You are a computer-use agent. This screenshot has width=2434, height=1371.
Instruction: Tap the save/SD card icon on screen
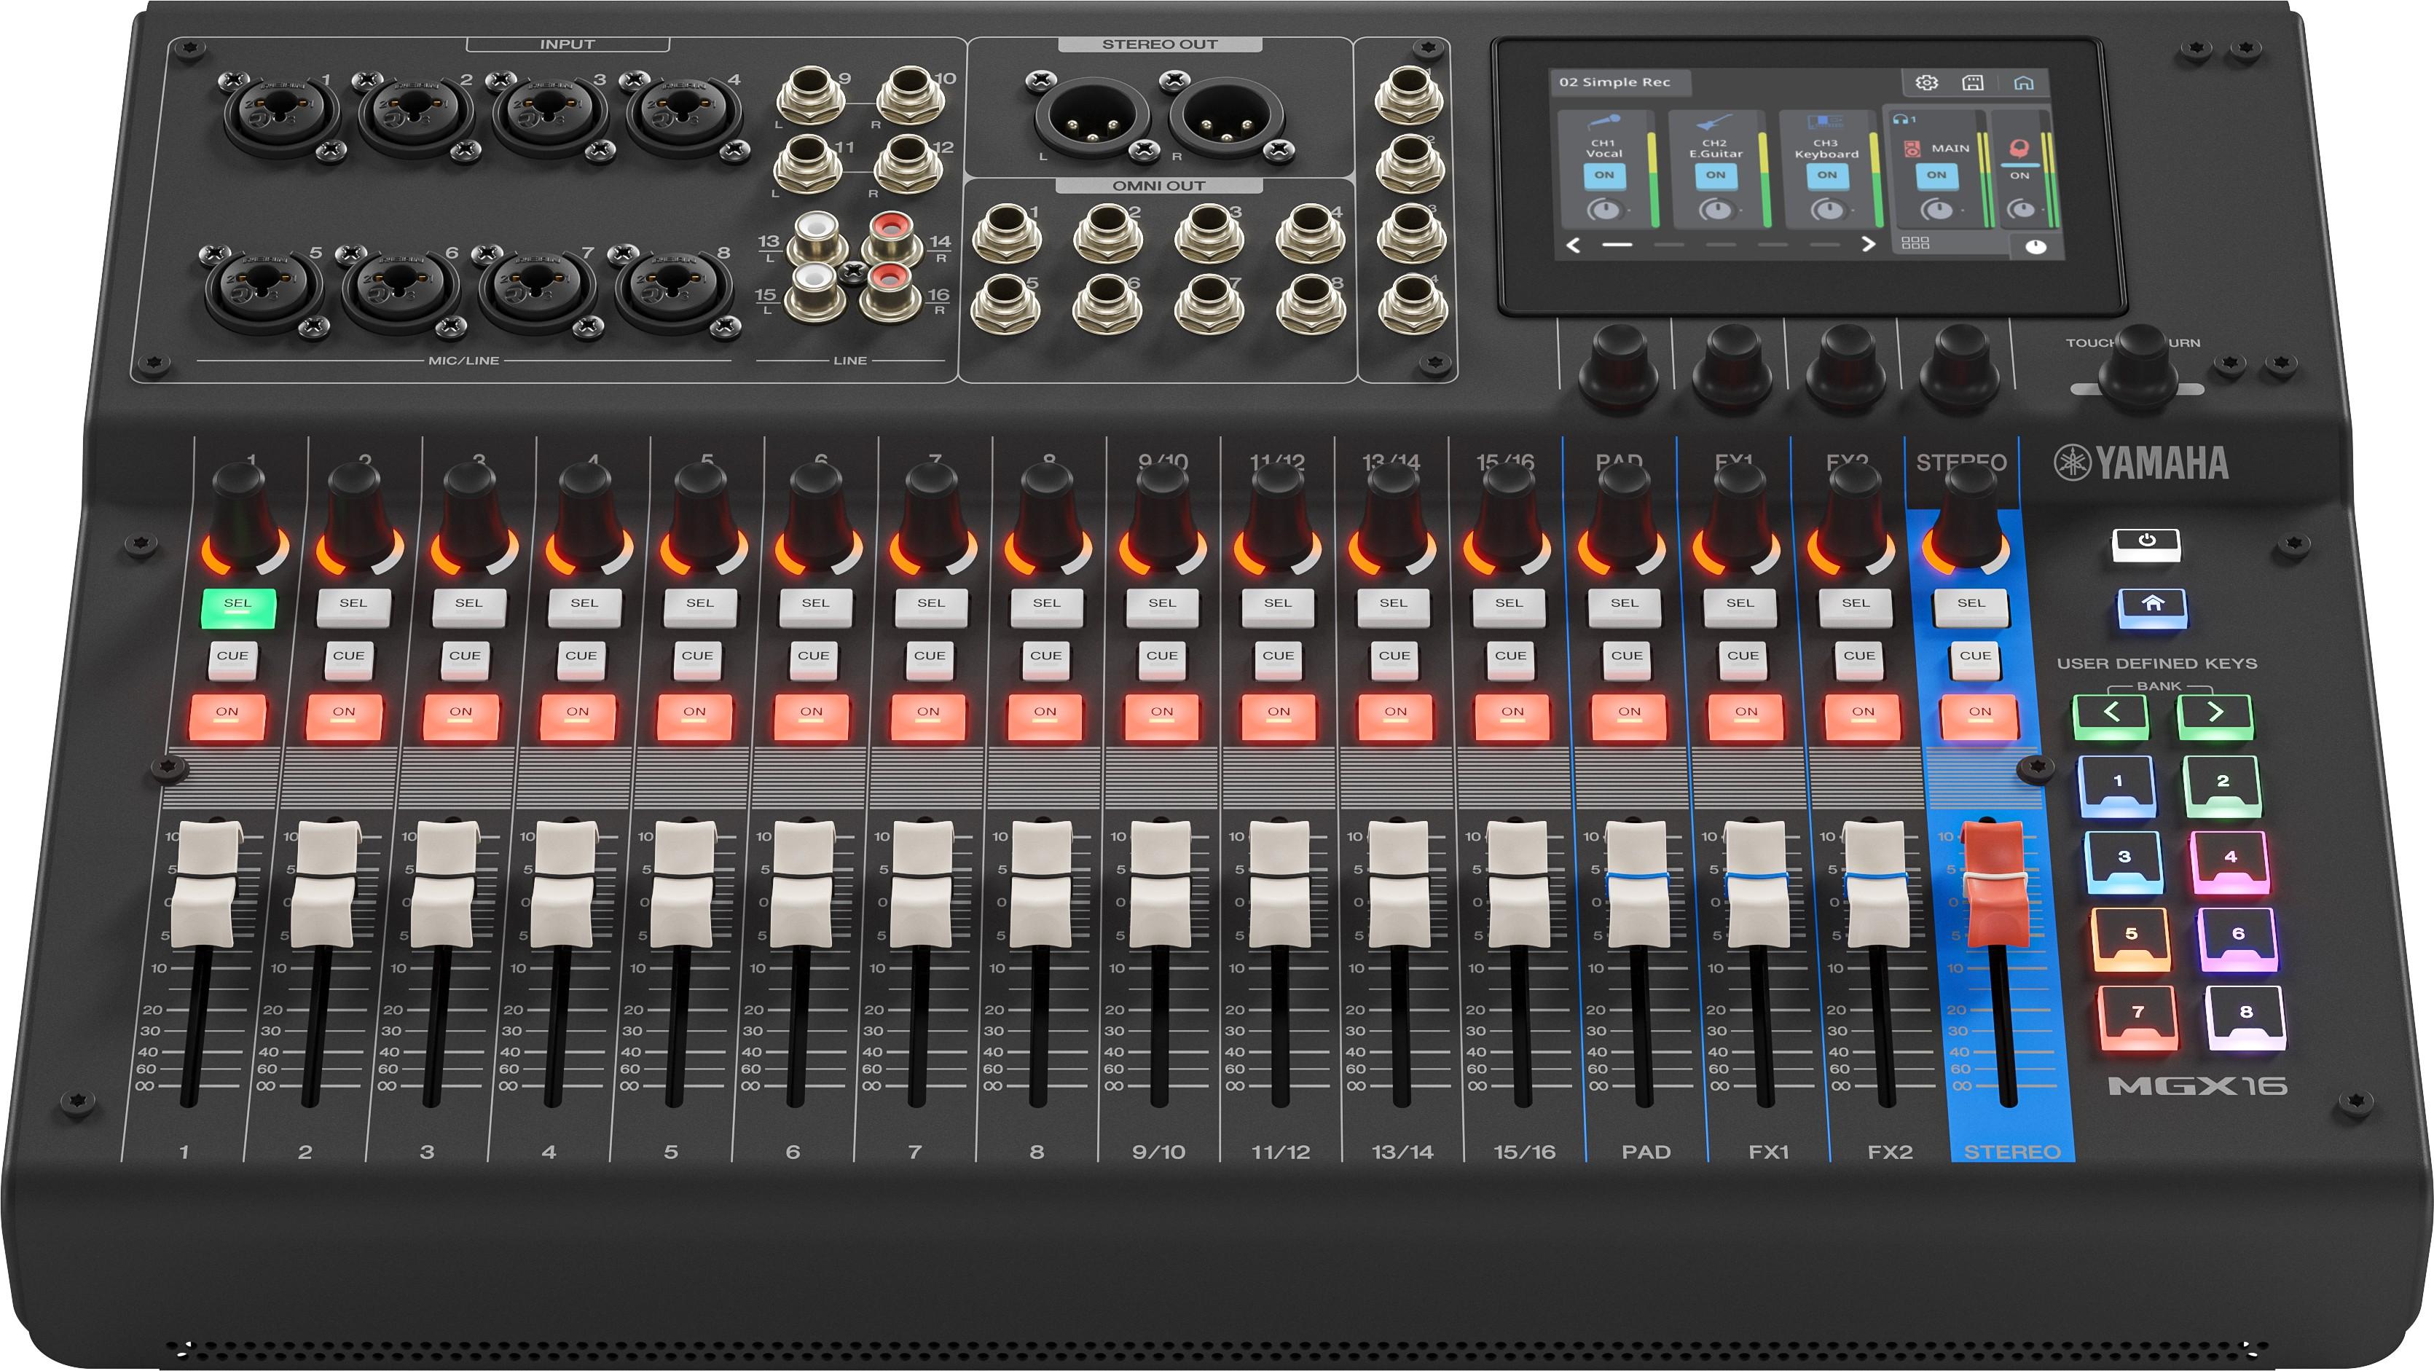tap(1973, 84)
